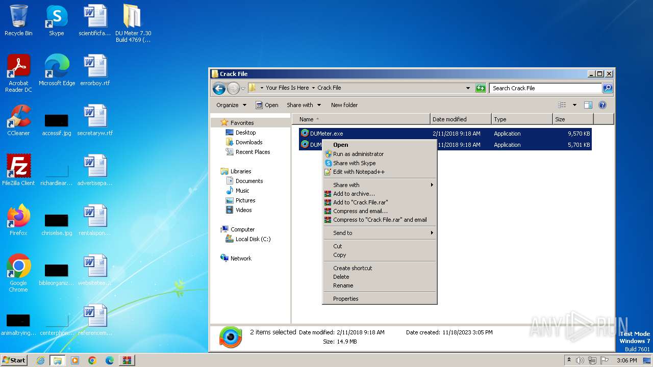
Task: Launch Skype from the desktop
Action: coord(56,20)
